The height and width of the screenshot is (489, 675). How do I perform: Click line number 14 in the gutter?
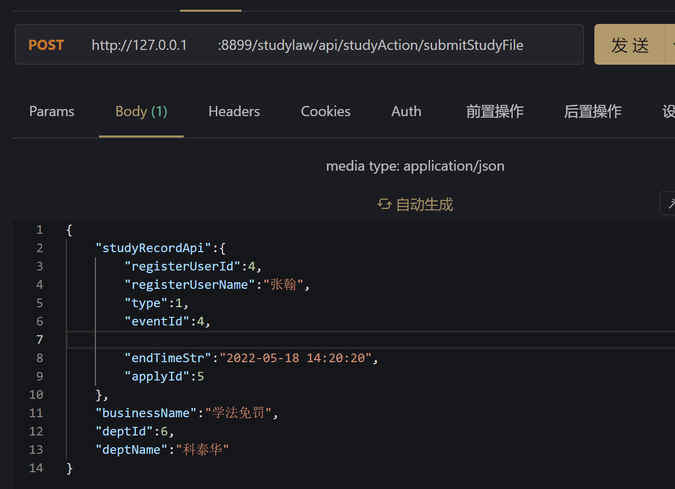36,468
